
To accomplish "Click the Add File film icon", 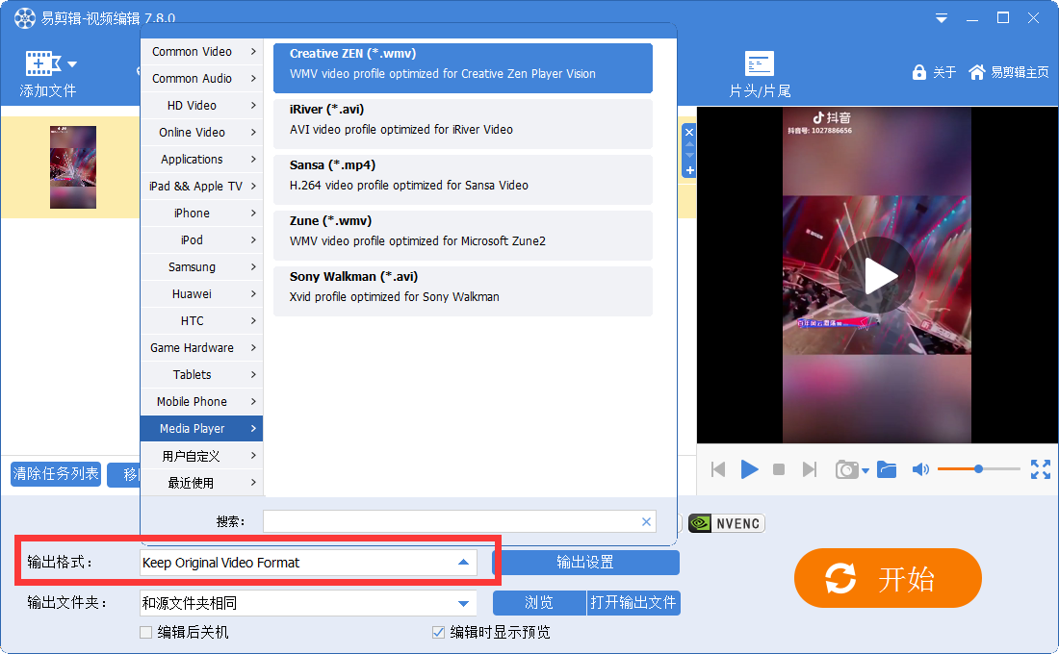I will pos(41,63).
